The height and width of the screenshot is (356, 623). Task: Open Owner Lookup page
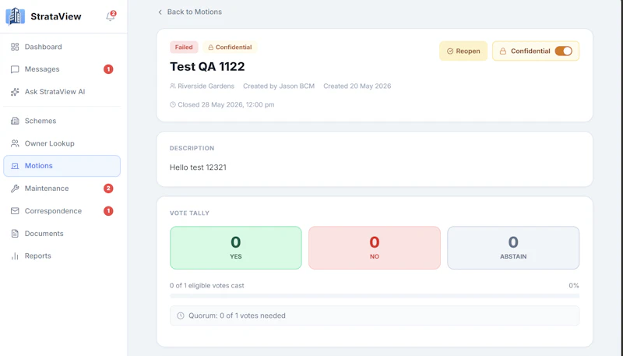[x=62, y=143]
